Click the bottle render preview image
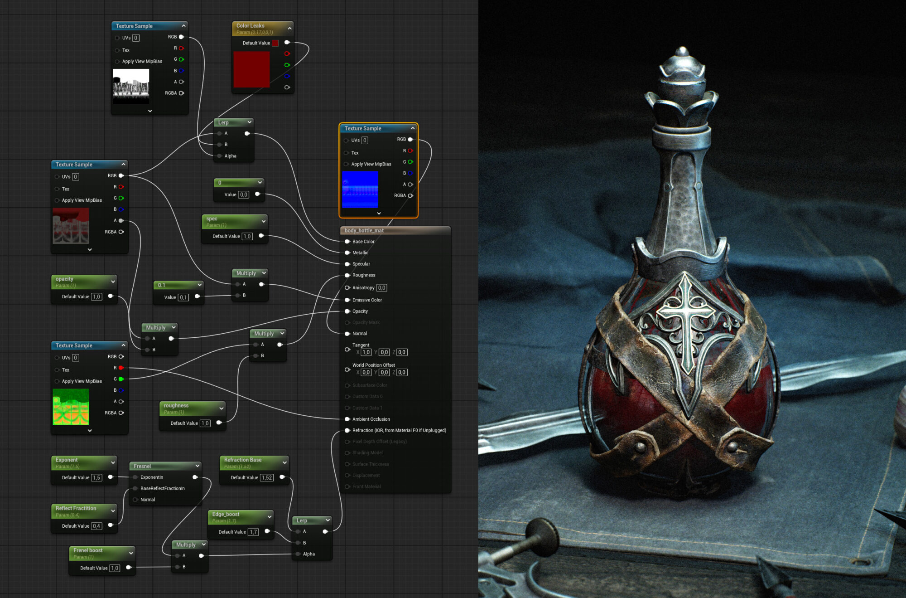This screenshot has height=598, width=906. [x=692, y=299]
